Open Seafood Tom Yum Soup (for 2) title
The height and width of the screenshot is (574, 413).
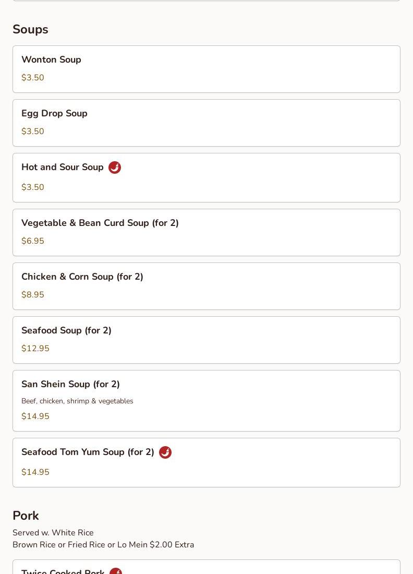88,452
